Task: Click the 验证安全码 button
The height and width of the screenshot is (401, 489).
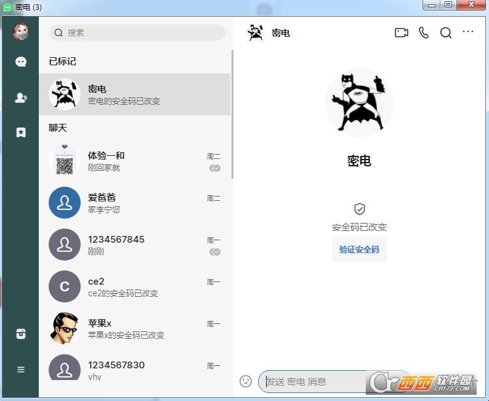Action: [359, 249]
